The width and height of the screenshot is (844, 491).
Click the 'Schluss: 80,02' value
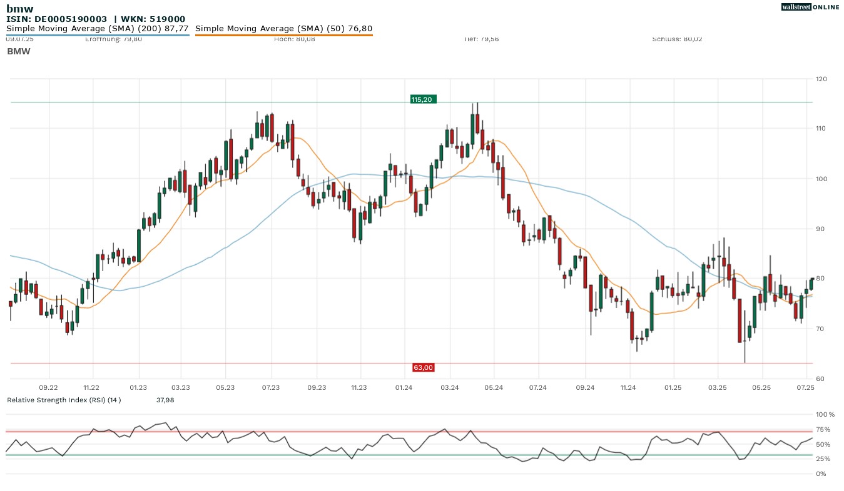pos(678,39)
